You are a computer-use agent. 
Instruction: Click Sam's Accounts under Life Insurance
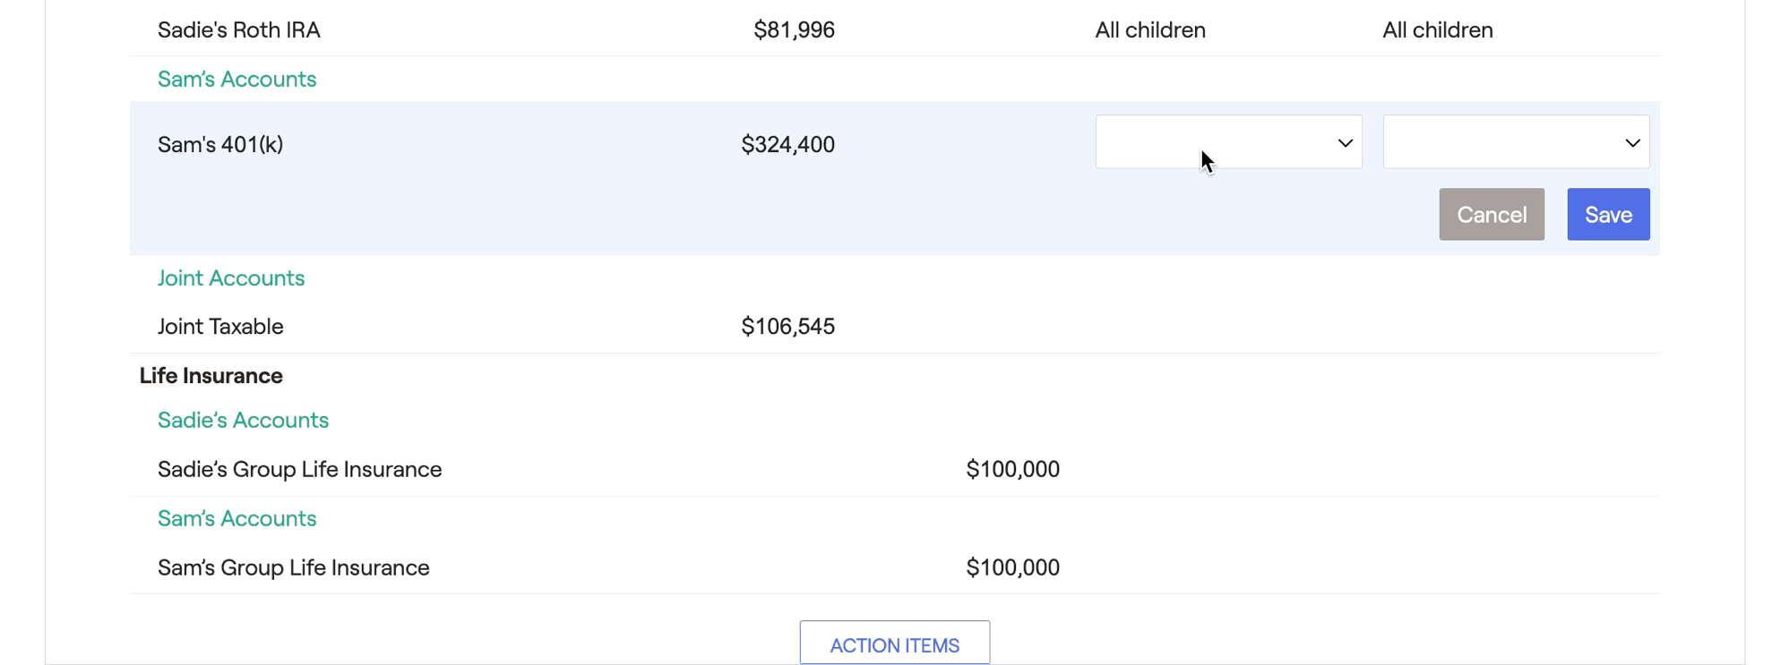click(x=237, y=518)
